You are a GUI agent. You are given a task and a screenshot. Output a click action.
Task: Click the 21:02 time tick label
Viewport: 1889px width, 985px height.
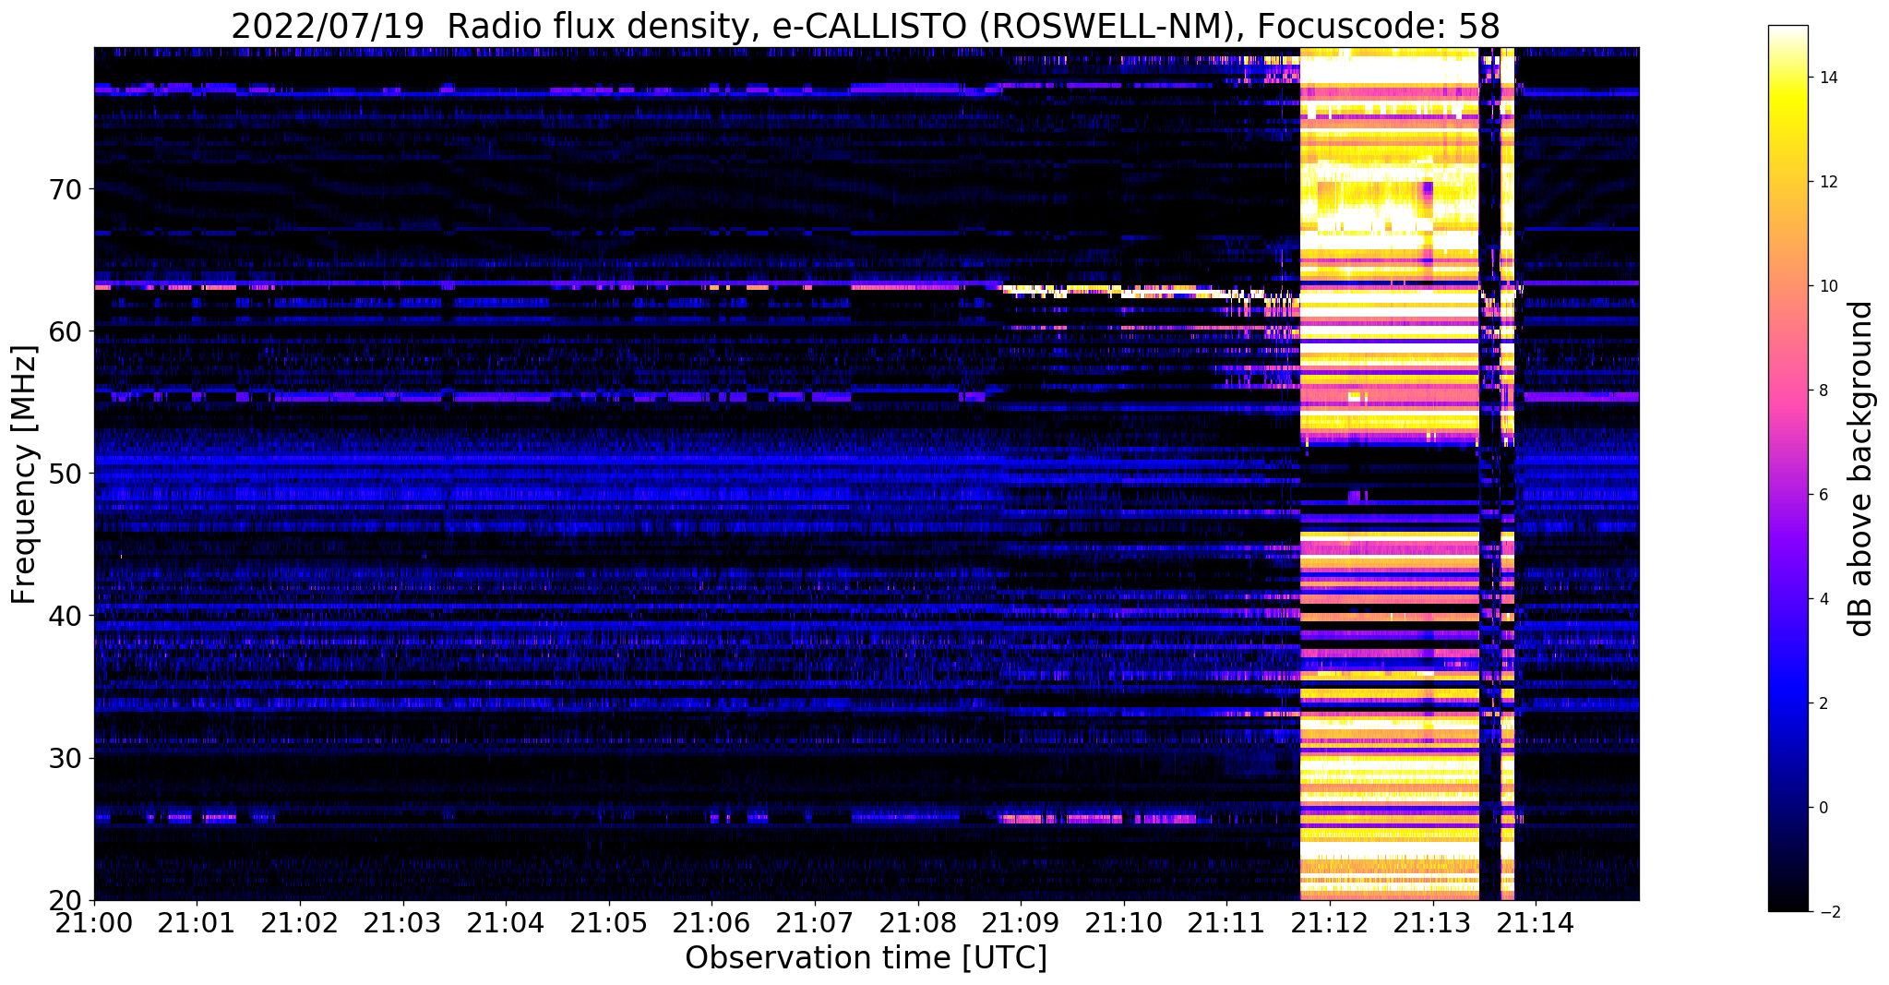[x=300, y=922]
